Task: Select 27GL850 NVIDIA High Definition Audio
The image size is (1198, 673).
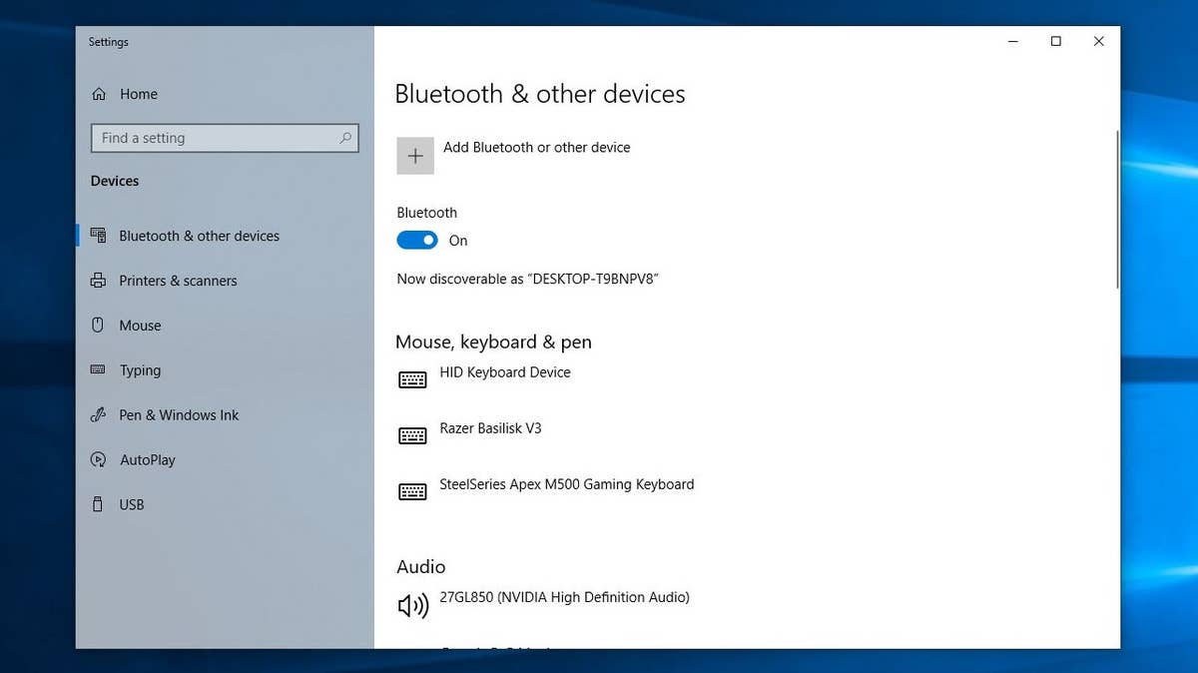Action: click(x=564, y=597)
